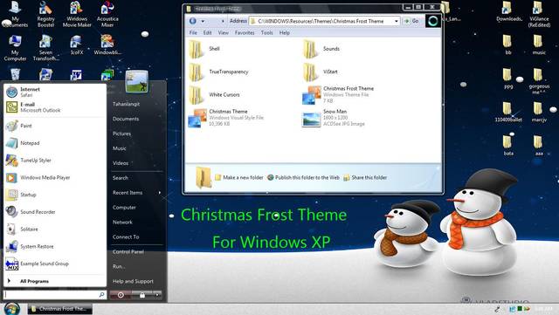Open Tahanlangit user folder in Start menu
This screenshot has width=559, height=315.
(126, 104)
